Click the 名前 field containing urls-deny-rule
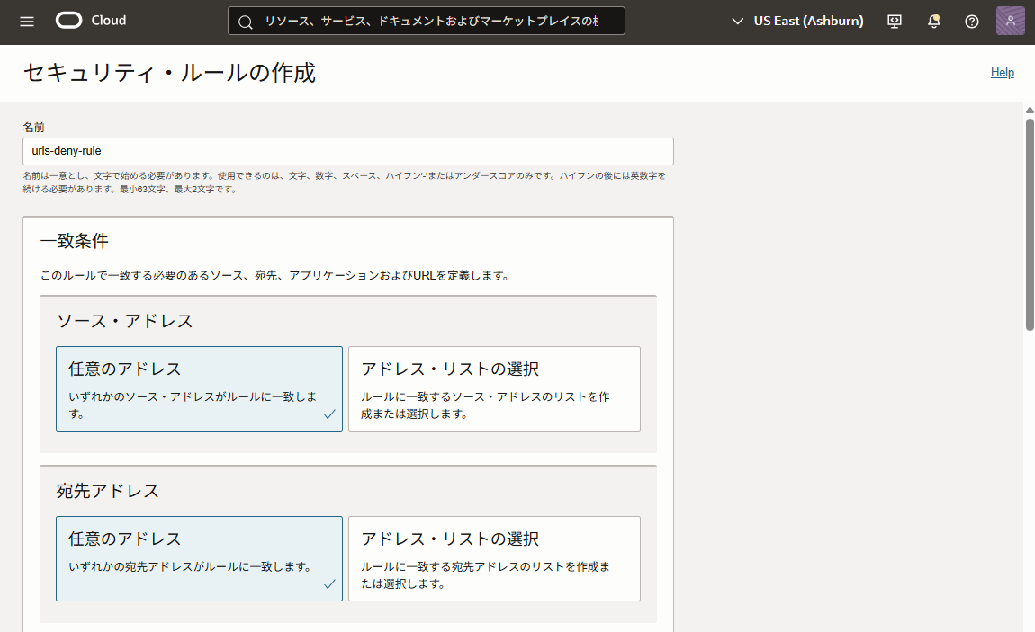The image size is (1035, 632). (347, 151)
